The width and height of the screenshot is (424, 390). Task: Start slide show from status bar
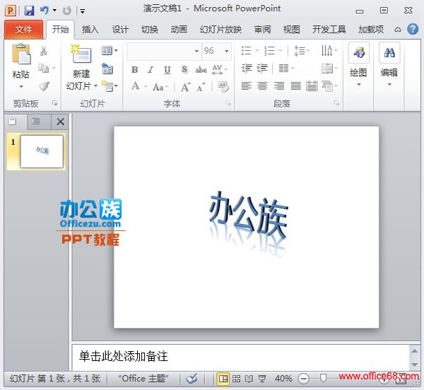click(262, 379)
